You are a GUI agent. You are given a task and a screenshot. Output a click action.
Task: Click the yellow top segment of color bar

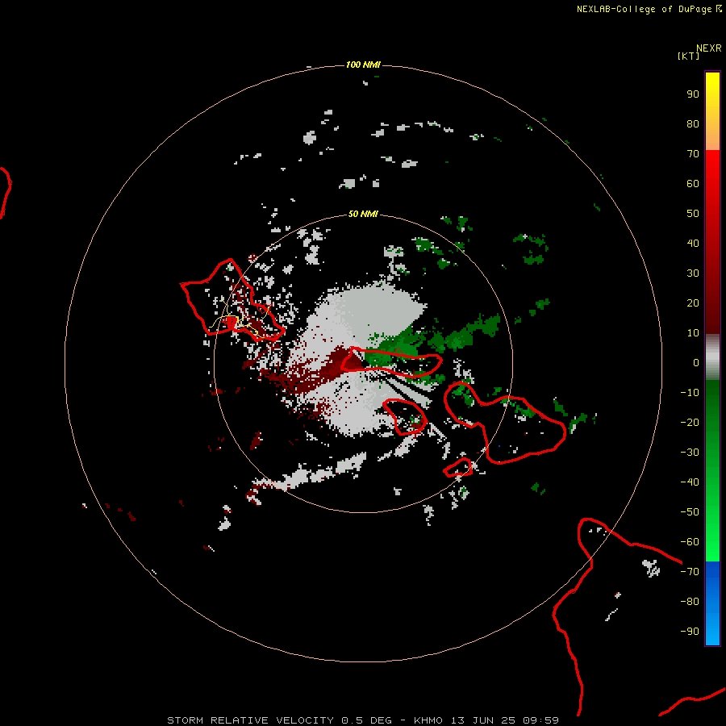tap(712, 111)
